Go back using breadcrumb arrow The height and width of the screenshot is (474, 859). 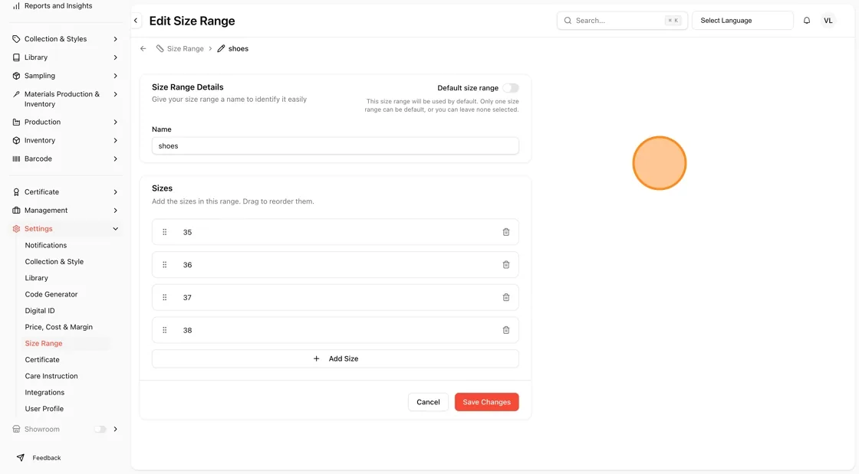point(143,49)
